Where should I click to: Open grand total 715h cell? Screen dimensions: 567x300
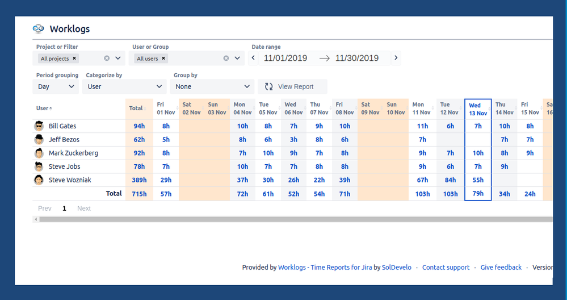point(139,194)
